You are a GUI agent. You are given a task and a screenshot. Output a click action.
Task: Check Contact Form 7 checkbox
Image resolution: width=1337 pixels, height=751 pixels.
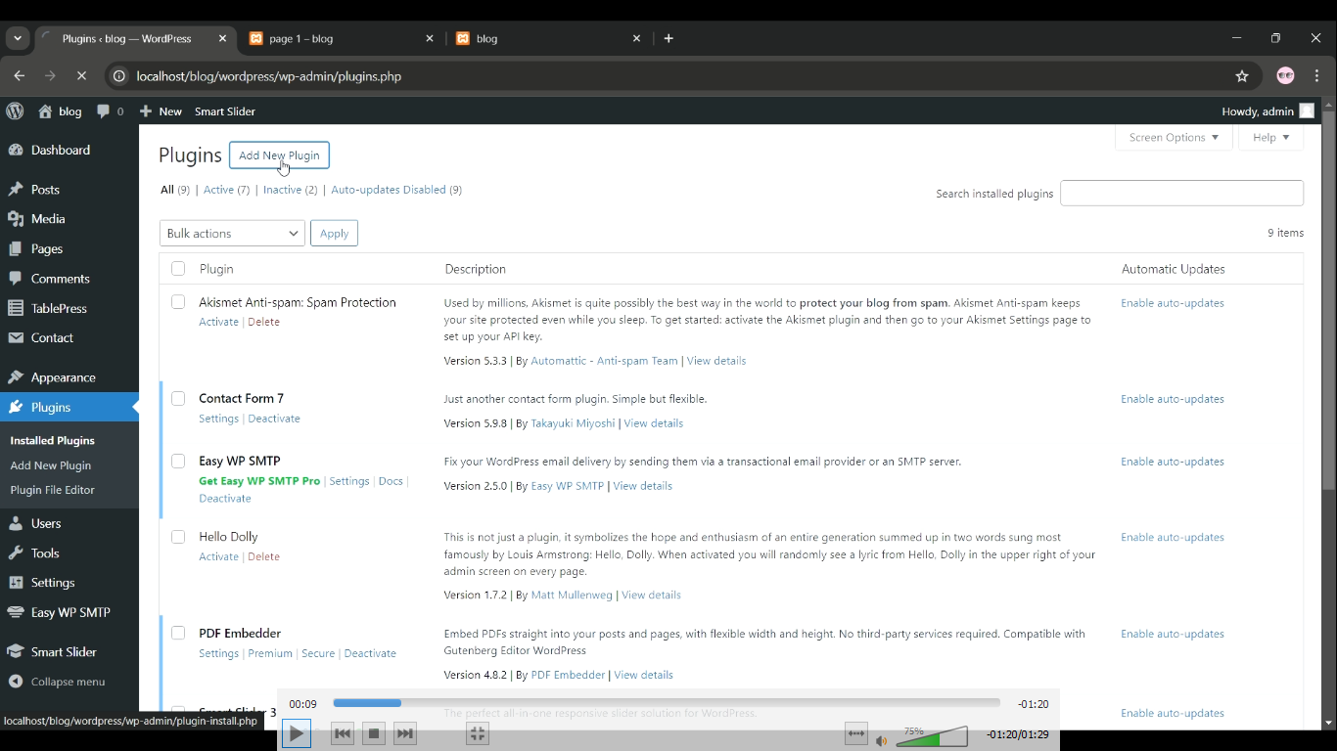click(x=178, y=398)
